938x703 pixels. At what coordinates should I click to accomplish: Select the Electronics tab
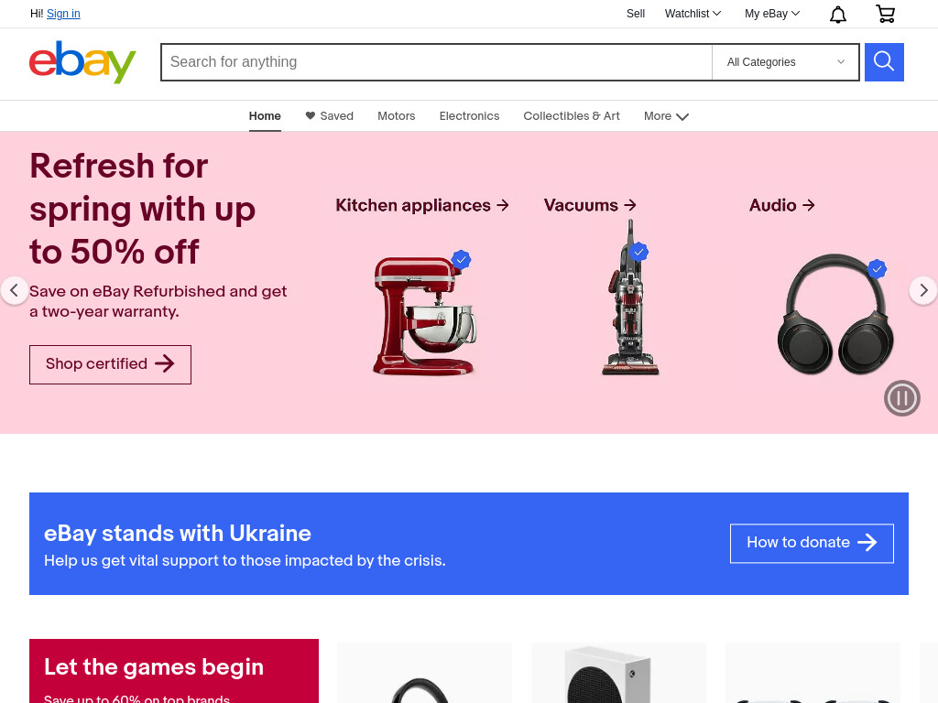coord(469,116)
